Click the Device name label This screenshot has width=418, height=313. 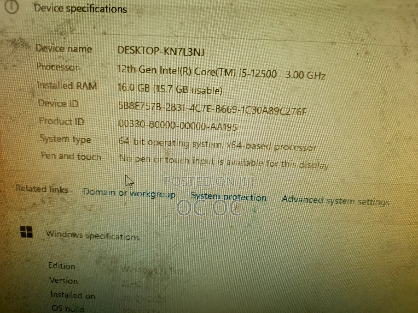(x=64, y=49)
